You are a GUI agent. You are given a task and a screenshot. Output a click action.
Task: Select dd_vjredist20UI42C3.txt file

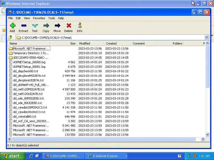point(29,112)
